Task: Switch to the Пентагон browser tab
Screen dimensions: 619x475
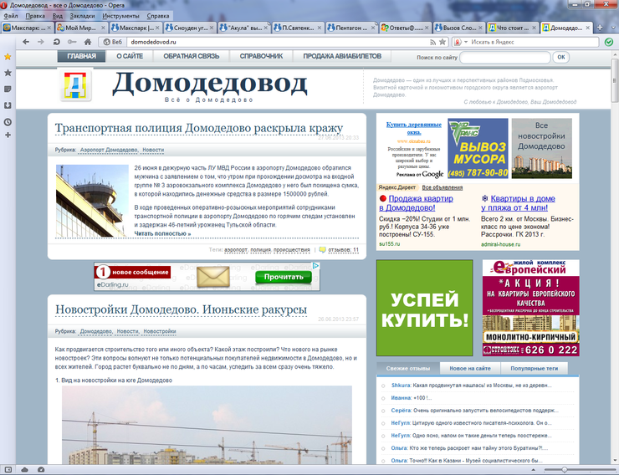Action: pos(352,28)
